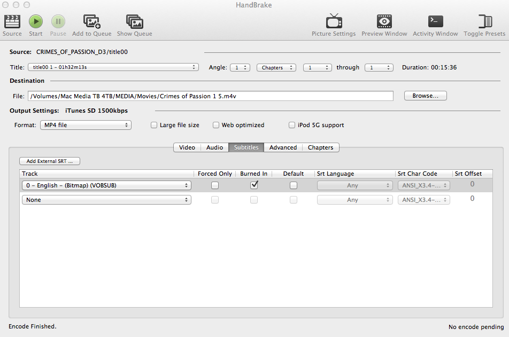Click the Srt Language column header
Viewport: 509px width, 337px height.
click(355, 174)
